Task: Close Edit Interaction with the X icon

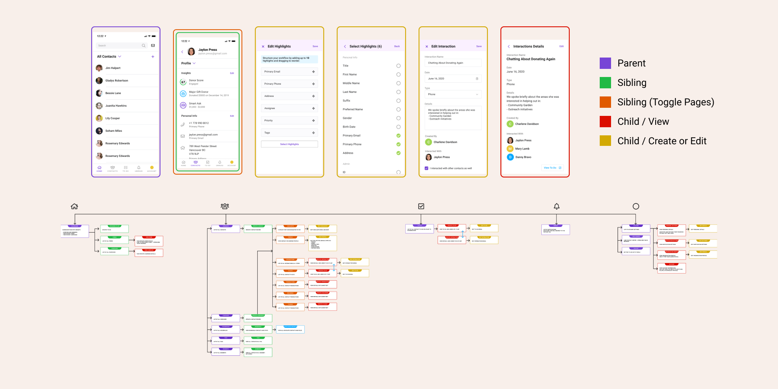Action: pos(427,47)
